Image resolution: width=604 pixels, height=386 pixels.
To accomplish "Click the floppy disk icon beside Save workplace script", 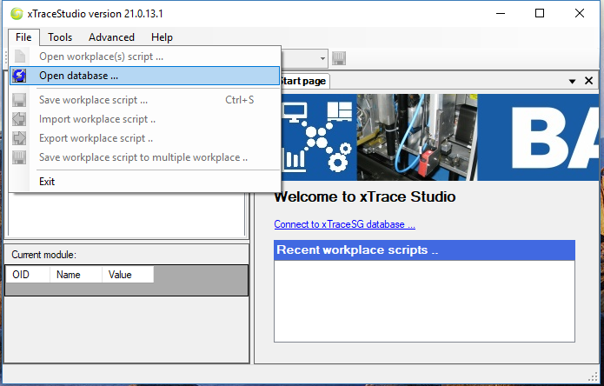I will coord(19,100).
